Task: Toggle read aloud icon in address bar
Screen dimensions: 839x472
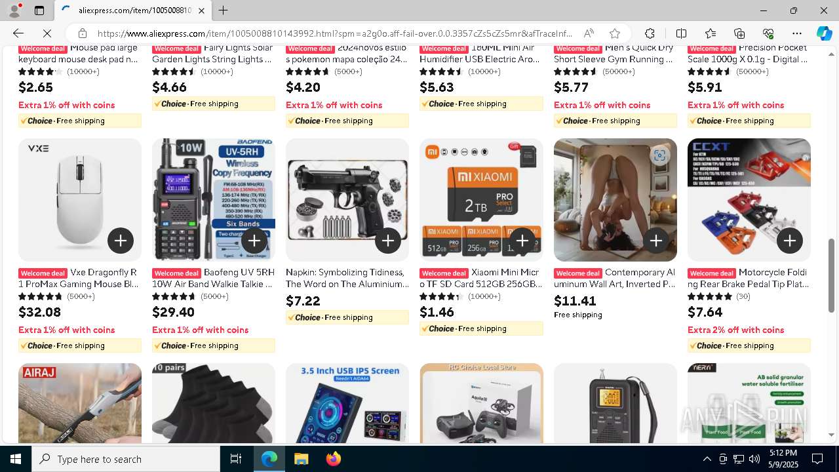Action: pos(589,33)
